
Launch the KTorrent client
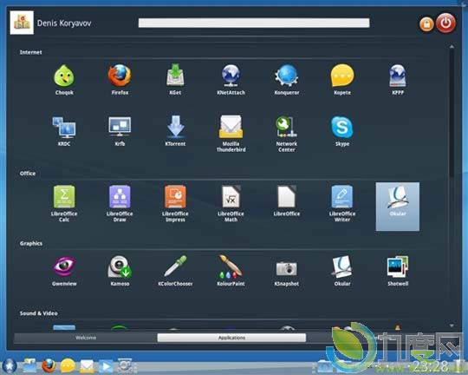[175, 131]
